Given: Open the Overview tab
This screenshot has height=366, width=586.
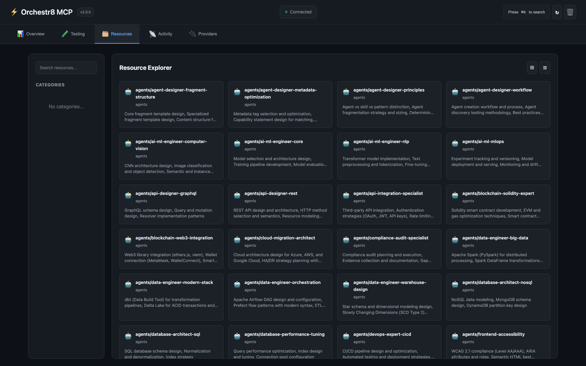Looking at the screenshot, I should click(x=31, y=34).
